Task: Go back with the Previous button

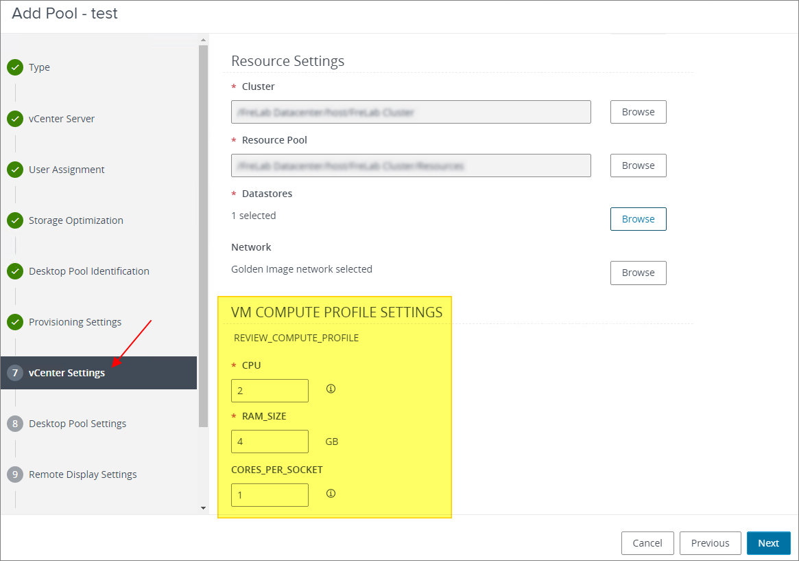Action: 710,543
